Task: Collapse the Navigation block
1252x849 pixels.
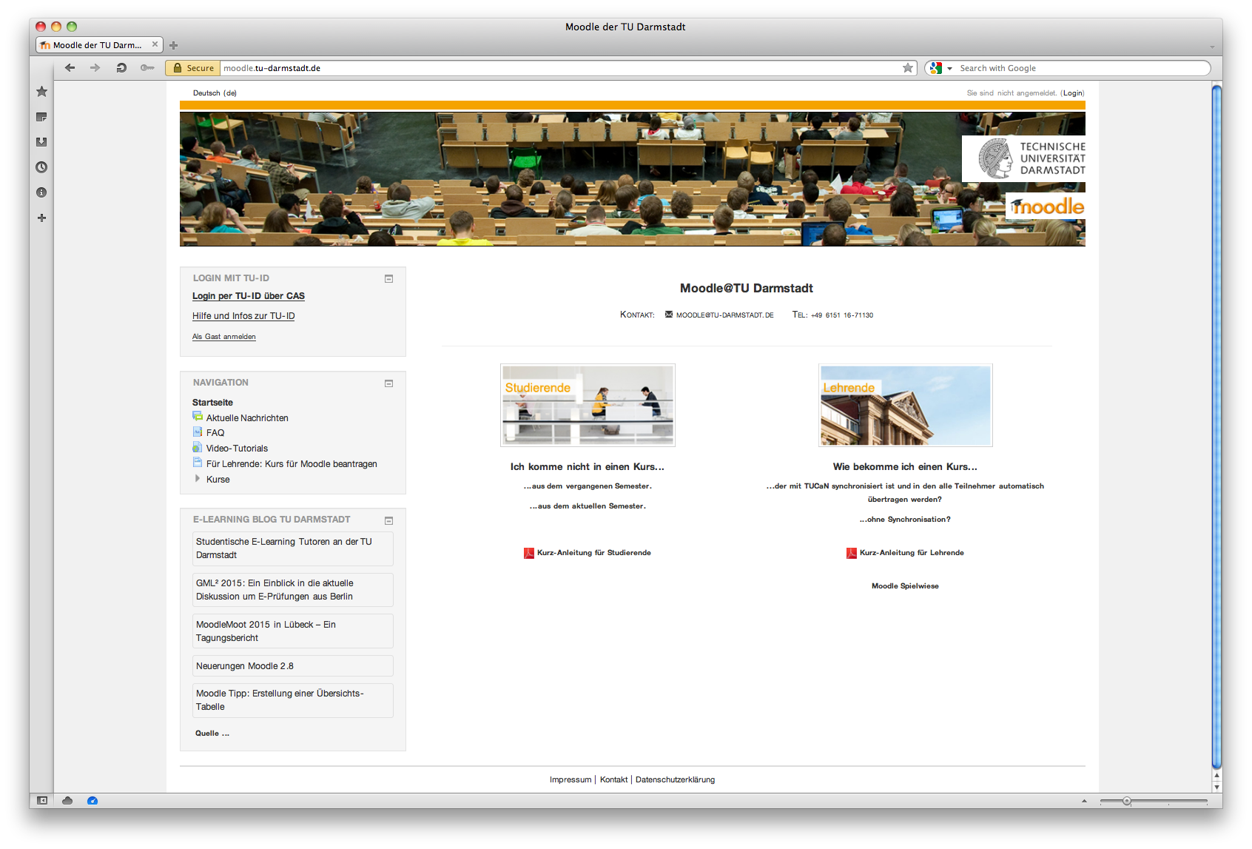Action: click(x=388, y=383)
